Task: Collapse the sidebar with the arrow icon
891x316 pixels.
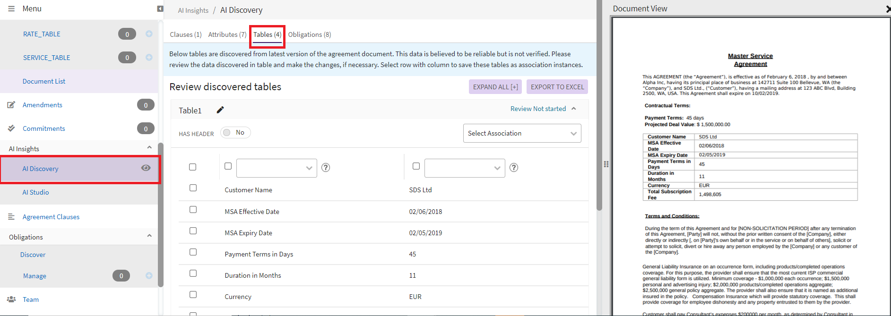Action: pyautogui.click(x=160, y=9)
